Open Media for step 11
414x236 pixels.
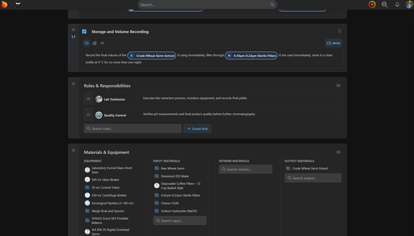(333, 43)
